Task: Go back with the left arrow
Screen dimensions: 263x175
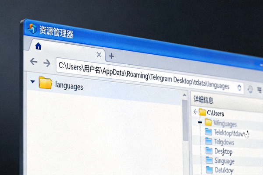Action: 34,62
